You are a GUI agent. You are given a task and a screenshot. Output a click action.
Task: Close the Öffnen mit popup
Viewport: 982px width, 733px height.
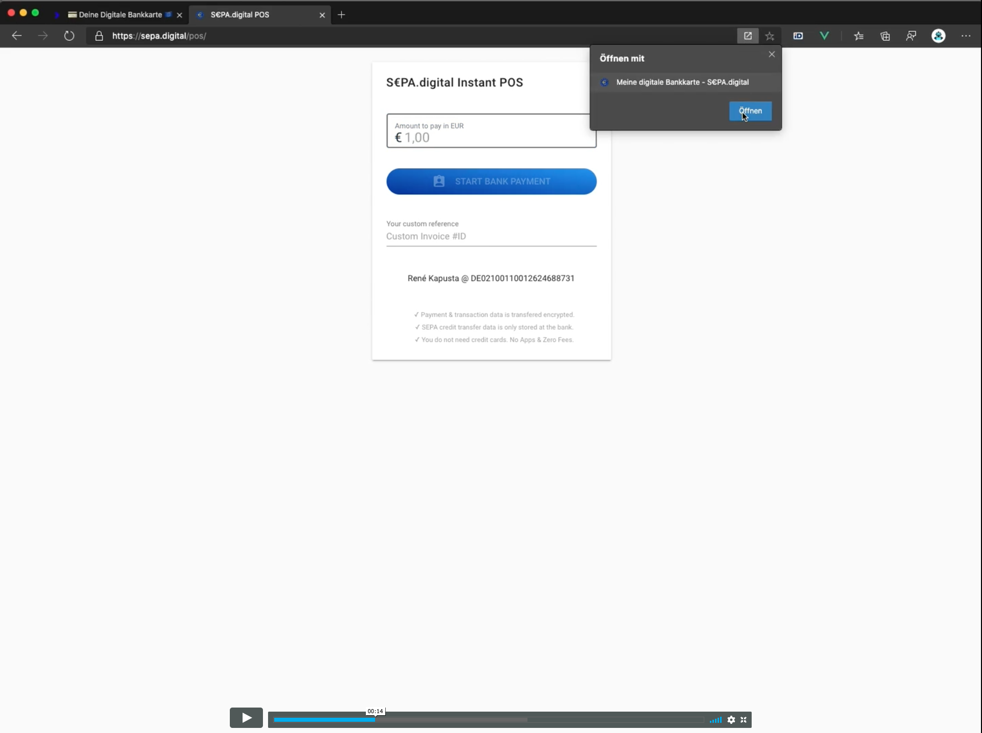coord(772,54)
